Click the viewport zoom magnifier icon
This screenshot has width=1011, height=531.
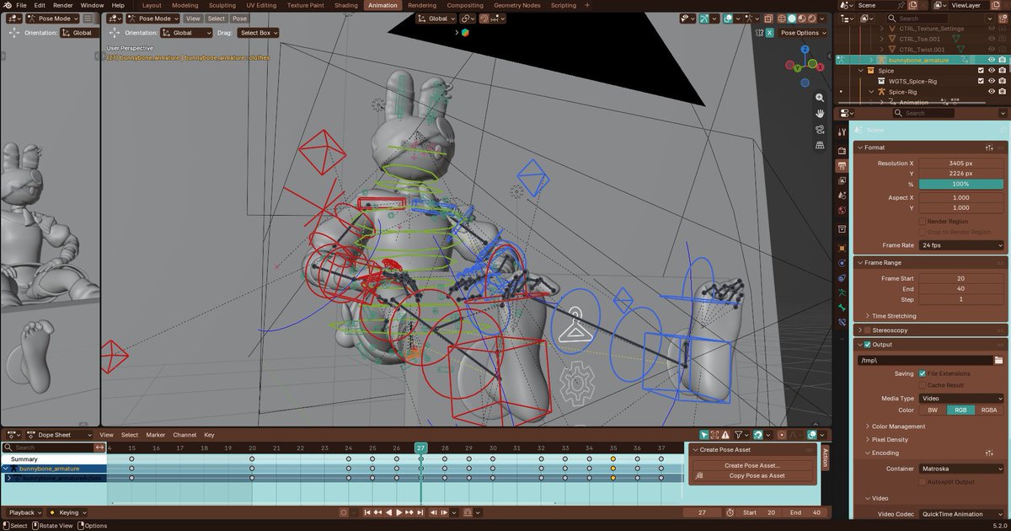pos(819,98)
